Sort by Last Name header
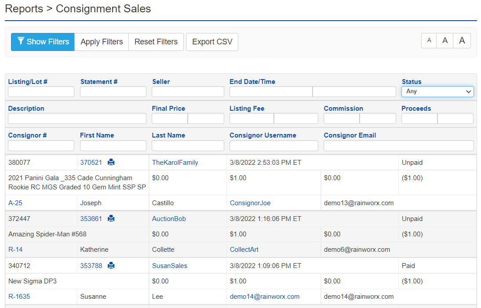Screen dimensions: 481x308 coord(168,135)
